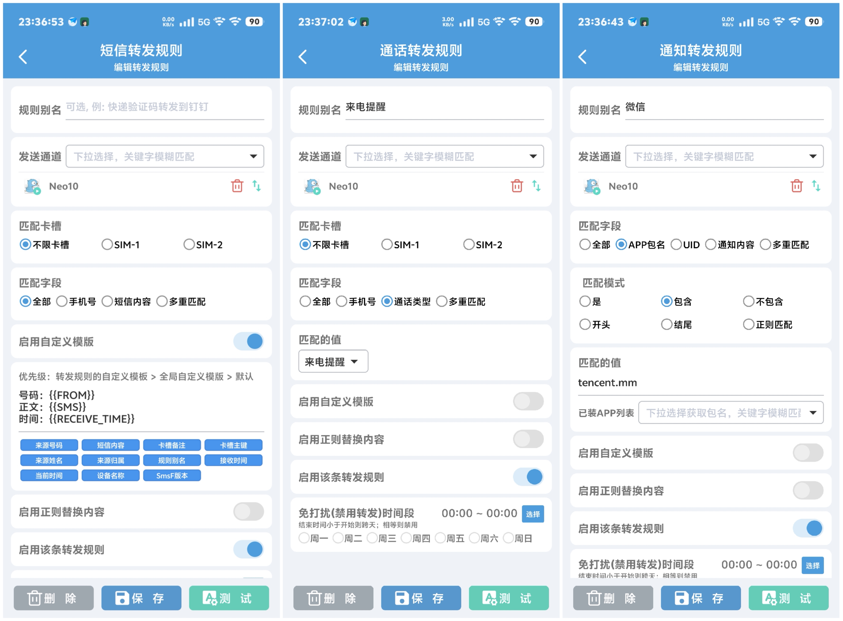The height and width of the screenshot is (621, 843).
Task: Tap 选择 time range button in 通话转发规则
Action: coord(532,514)
